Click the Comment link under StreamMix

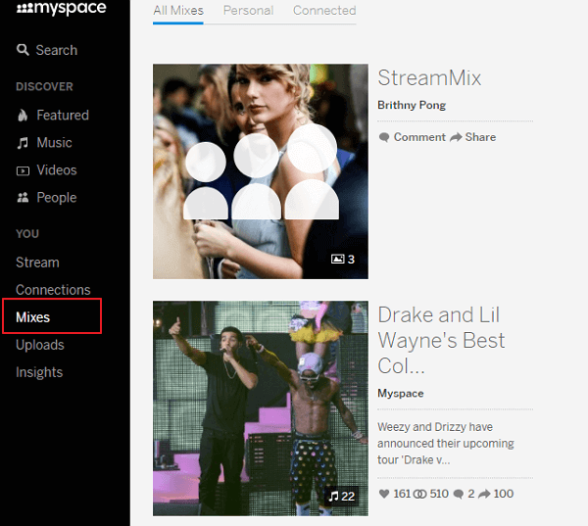pyautogui.click(x=419, y=137)
